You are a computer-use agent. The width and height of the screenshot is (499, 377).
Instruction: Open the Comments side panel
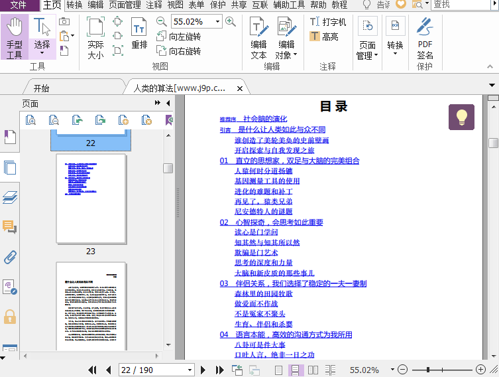coord(10,227)
